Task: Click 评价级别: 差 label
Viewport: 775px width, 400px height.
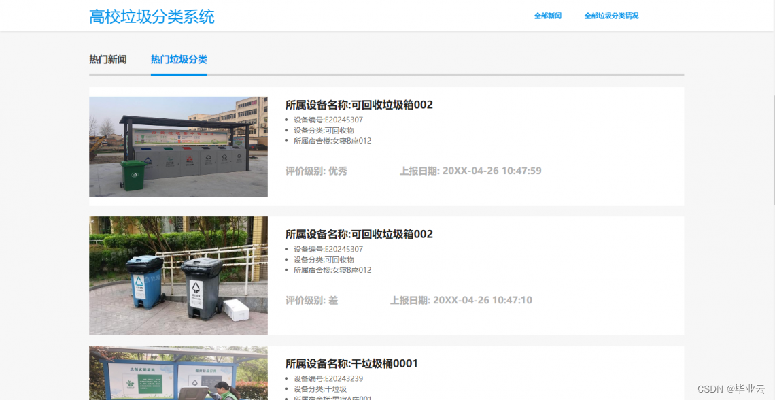Action: (x=311, y=300)
